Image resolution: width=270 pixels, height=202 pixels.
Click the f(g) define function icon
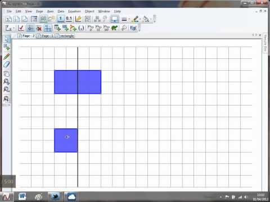[133, 28]
